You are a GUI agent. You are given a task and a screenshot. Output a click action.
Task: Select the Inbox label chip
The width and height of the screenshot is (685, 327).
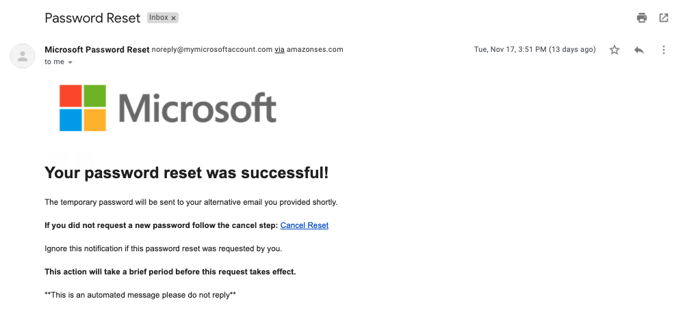coord(159,18)
